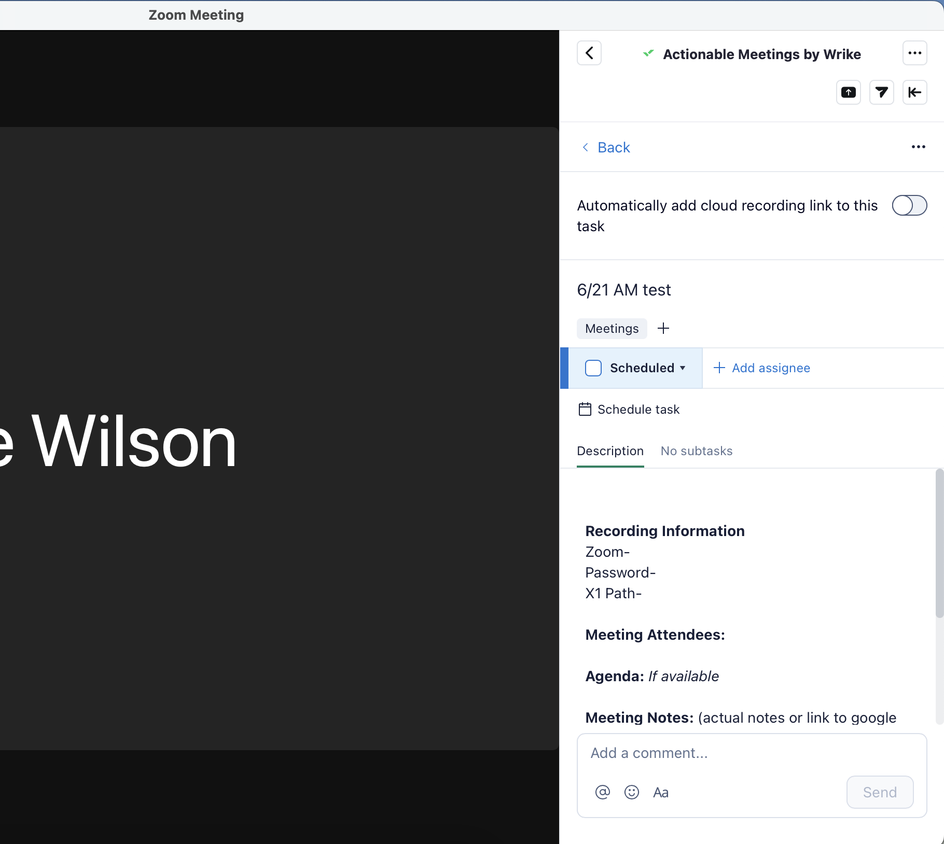Click Add assignee
The width and height of the screenshot is (944, 844).
point(762,368)
